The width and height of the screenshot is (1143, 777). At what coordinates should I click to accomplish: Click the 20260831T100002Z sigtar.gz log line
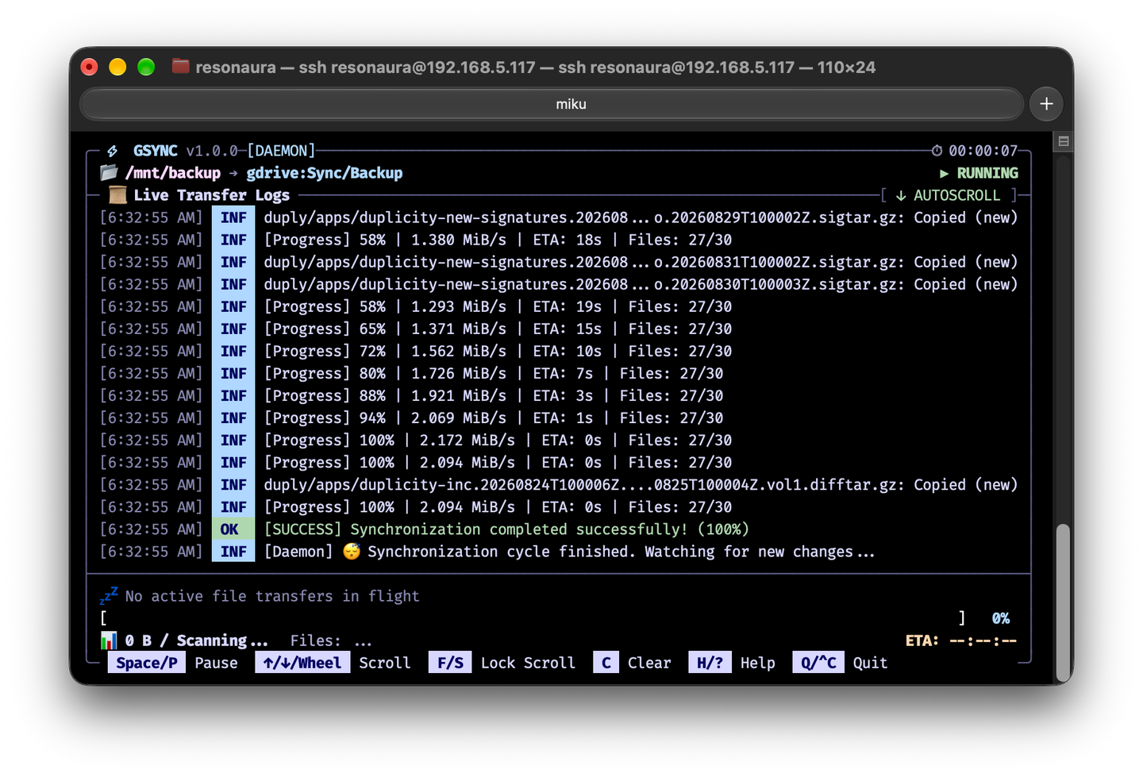641,262
